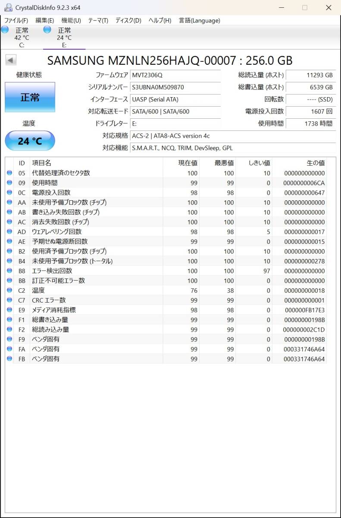Click status icon for ID F2 row
Image resolution: width=341 pixels, height=518 pixels.
coord(9,329)
